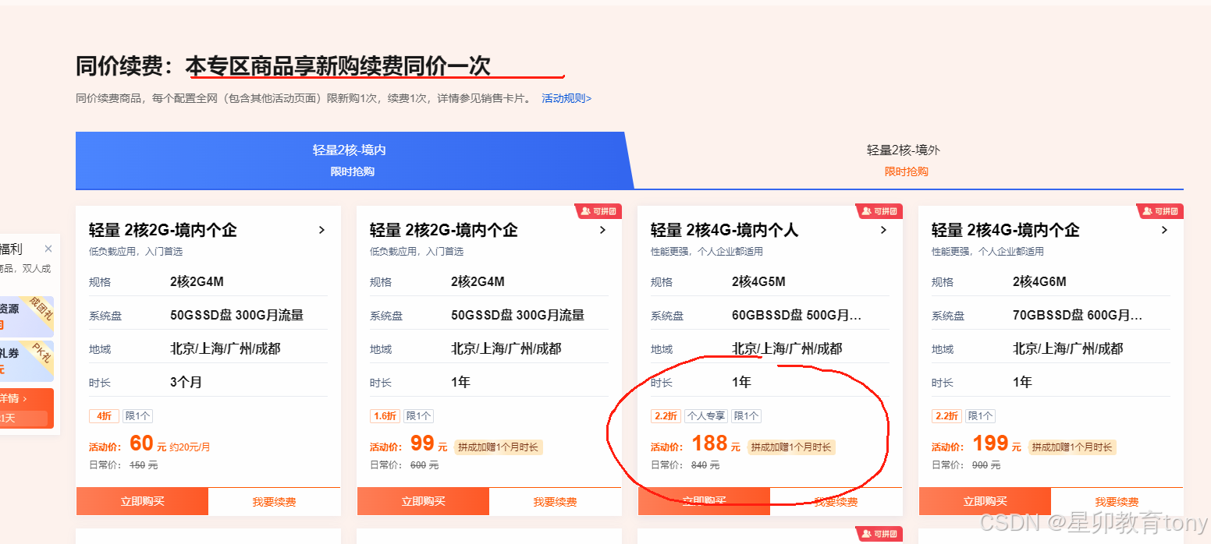
Task: Click the struck-through 900 元 daily price
Action: [x=986, y=465]
